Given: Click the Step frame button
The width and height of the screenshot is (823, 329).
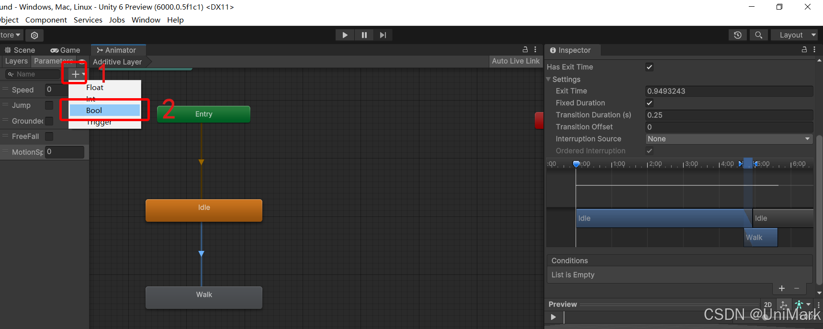Looking at the screenshot, I should pos(383,35).
